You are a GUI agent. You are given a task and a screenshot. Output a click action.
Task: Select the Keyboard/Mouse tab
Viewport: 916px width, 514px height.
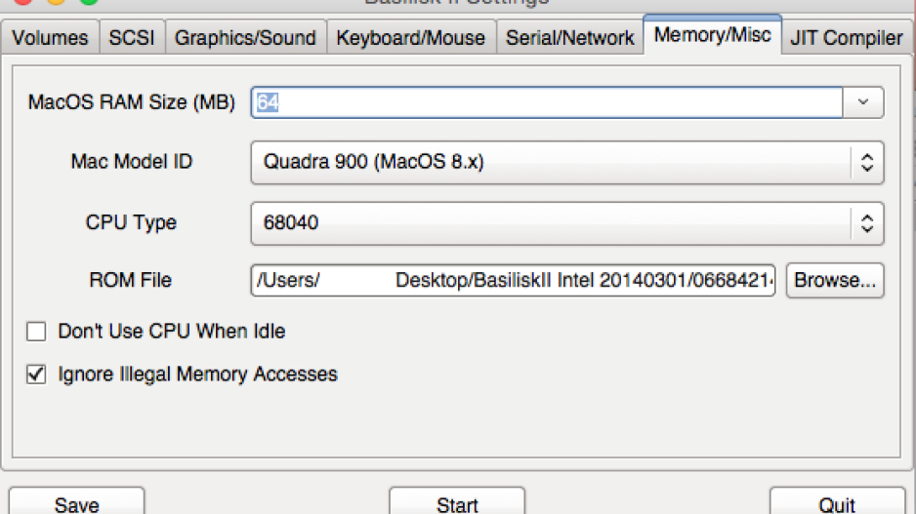tap(411, 38)
